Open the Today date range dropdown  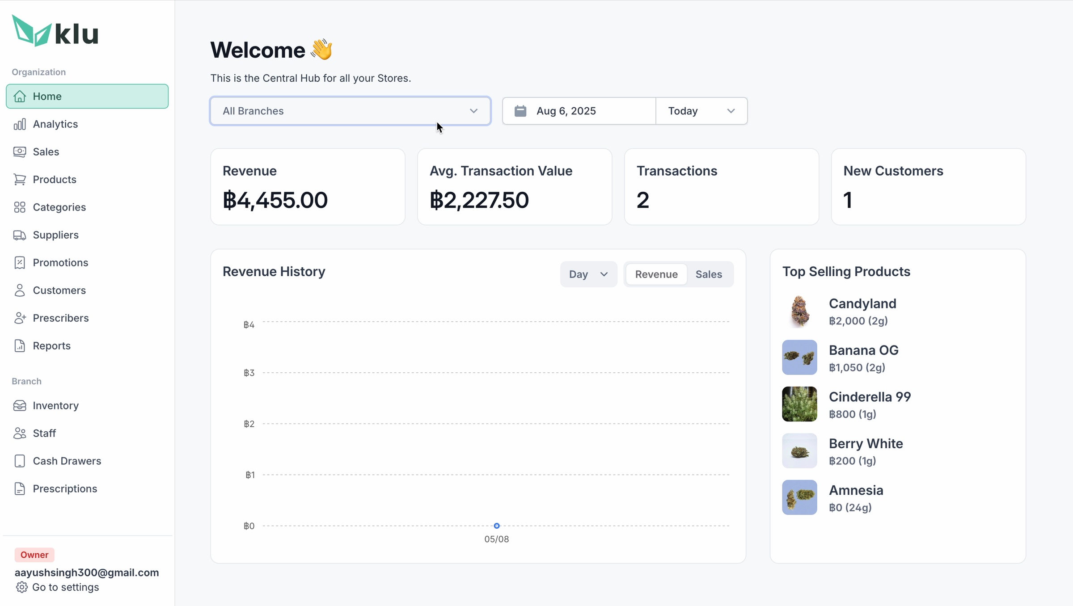[x=701, y=111]
